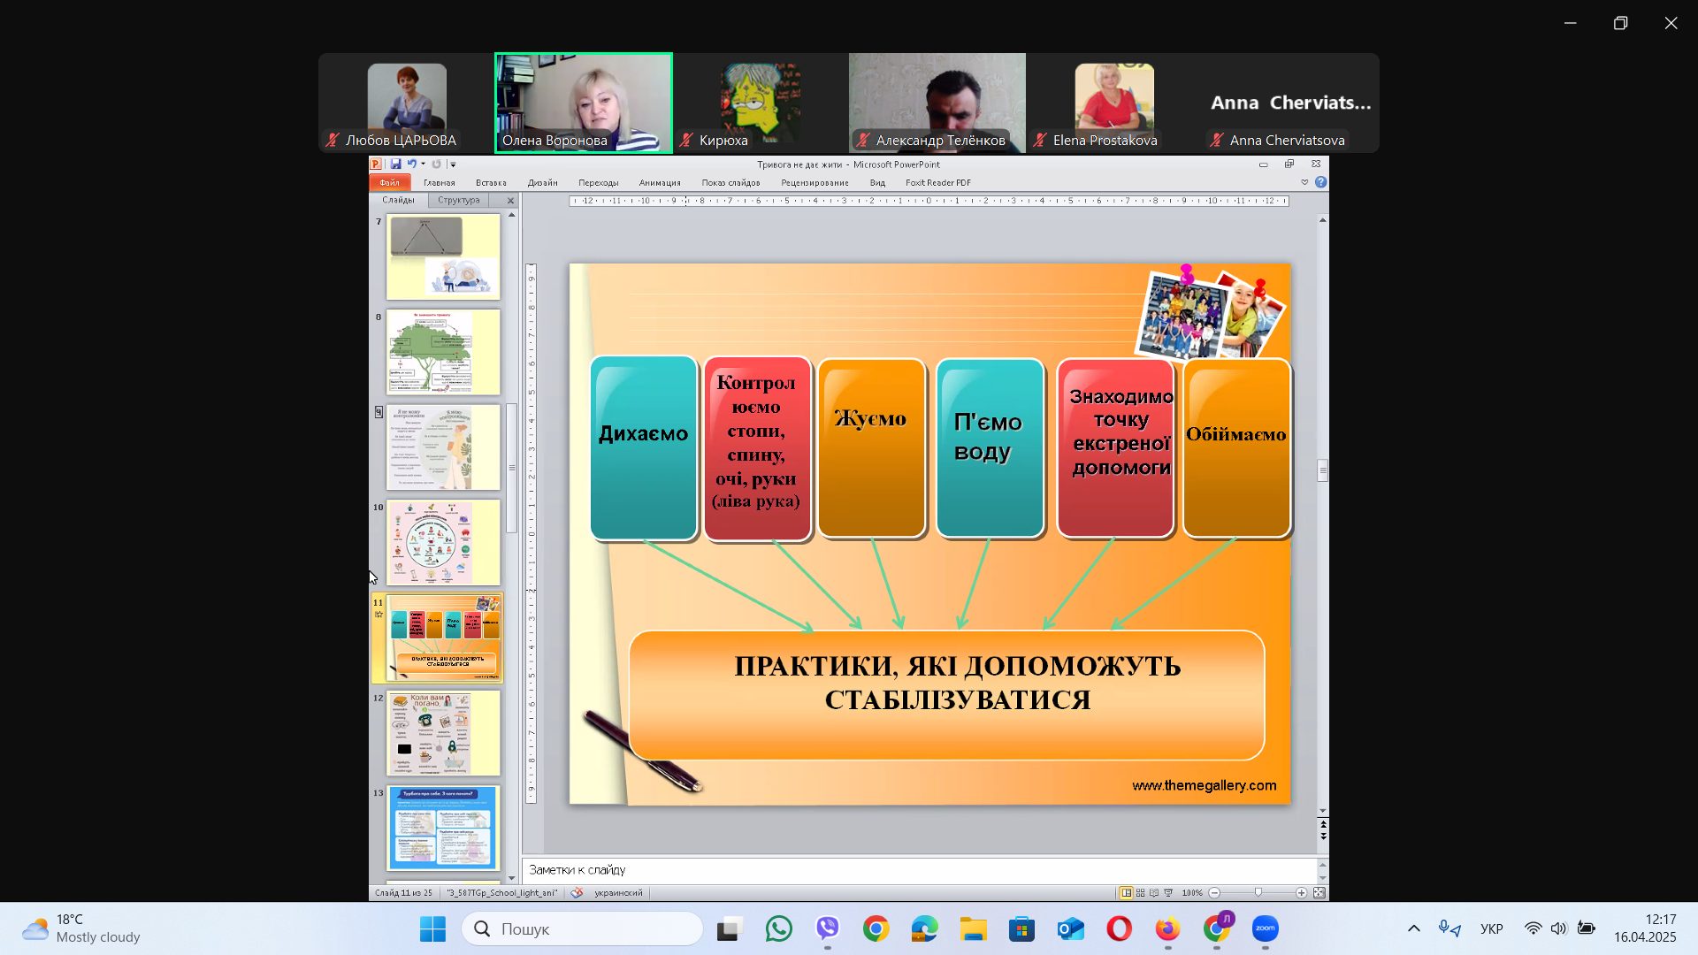Click the zoom in plus button
This screenshot has width=1698, height=955.
tap(1301, 893)
